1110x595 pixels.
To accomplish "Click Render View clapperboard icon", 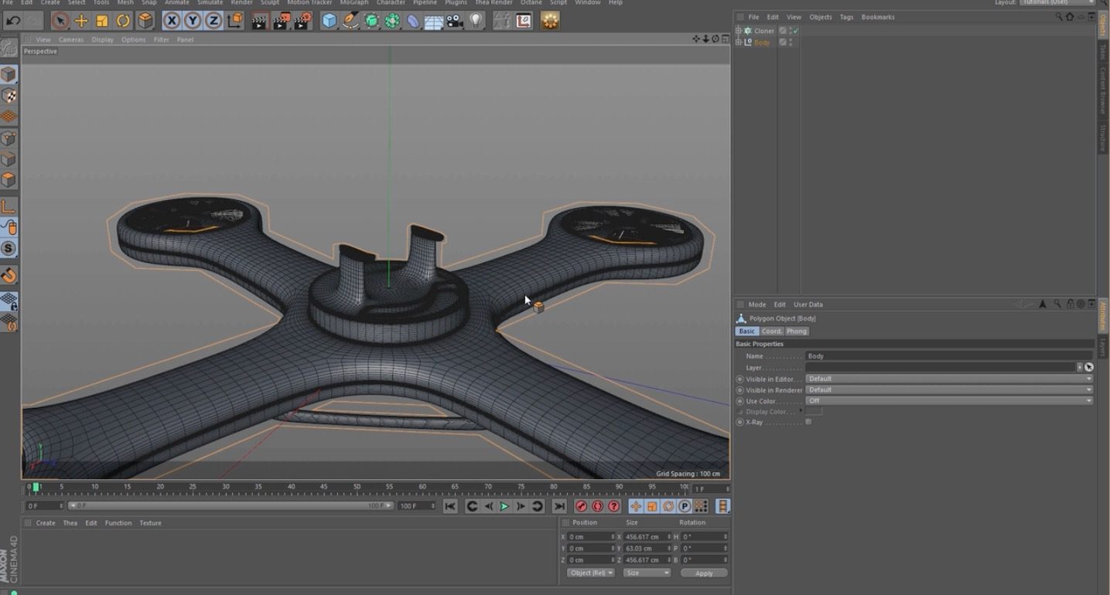I will 260,21.
